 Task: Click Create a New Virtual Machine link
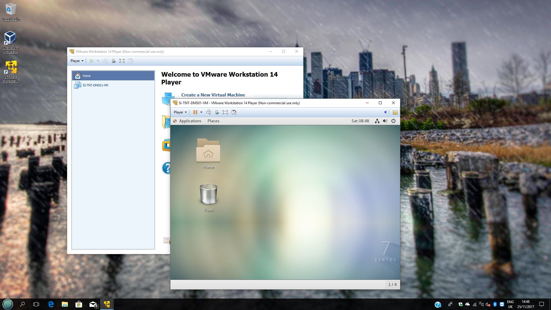point(213,95)
